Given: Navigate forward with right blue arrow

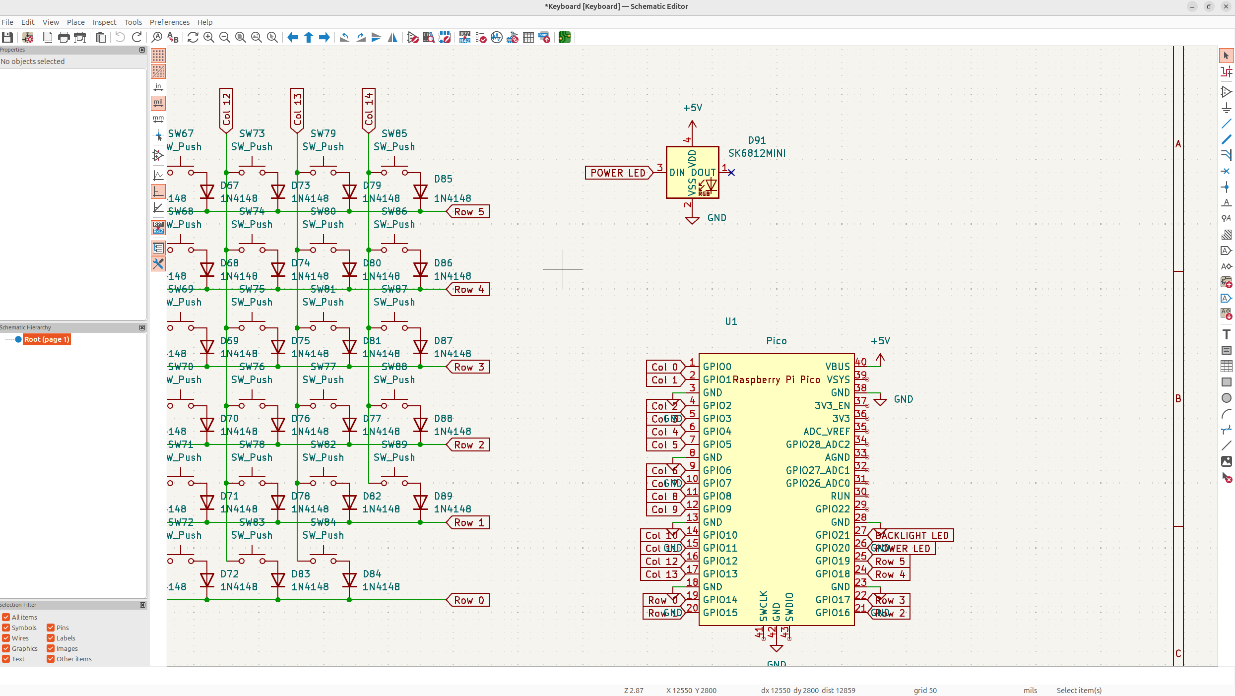Looking at the screenshot, I should pyautogui.click(x=325, y=37).
